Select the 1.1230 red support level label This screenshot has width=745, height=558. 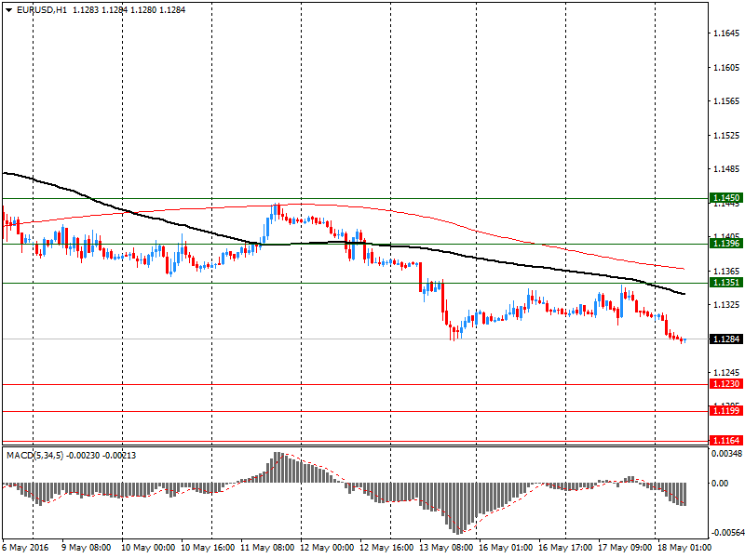point(726,383)
